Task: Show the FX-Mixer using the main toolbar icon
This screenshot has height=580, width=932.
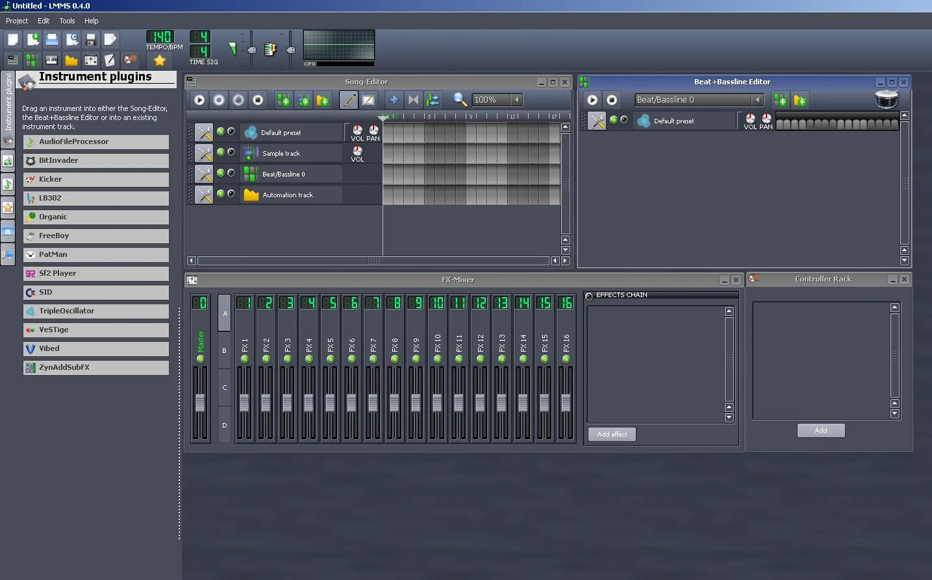Action: pyautogui.click(x=91, y=60)
